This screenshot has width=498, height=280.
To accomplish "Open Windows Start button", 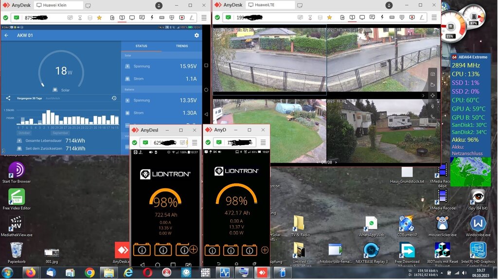I will (x=7, y=273).
